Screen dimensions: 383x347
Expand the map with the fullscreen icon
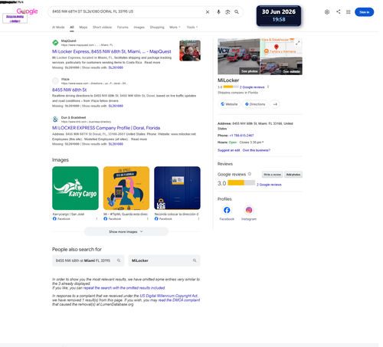pyautogui.click(x=298, y=43)
